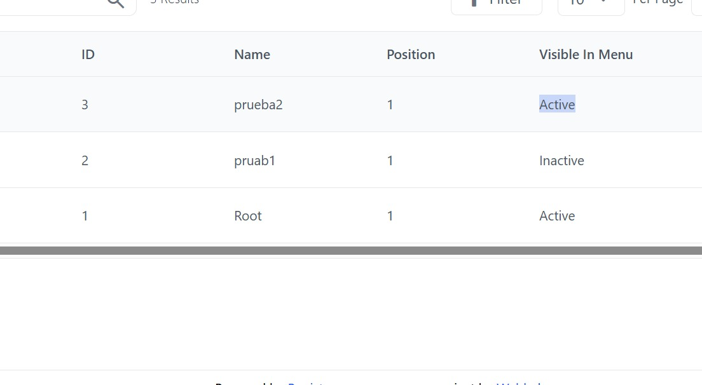
Task: Click ID 2 in the second row
Action: tap(85, 161)
